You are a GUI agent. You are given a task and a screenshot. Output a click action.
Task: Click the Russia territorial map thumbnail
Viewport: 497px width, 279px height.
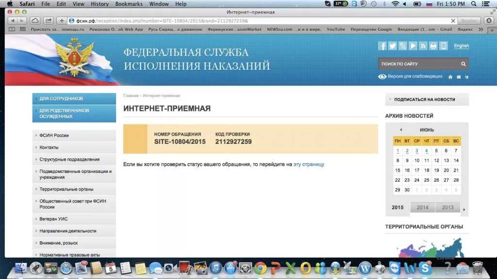point(430,248)
